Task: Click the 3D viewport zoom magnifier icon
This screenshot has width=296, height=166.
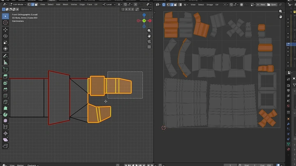Action: pyautogui.click(x=149, y=30)
